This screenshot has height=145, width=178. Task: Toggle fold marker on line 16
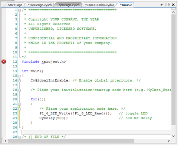19,81
